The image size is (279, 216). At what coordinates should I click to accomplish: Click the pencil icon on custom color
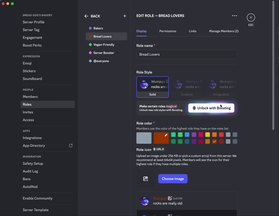pyautogui.click(x=166, y=135)
